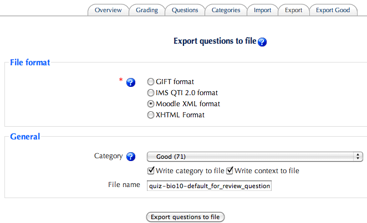Open the Categories tab
The width and height of the screenshot is (367, 223).
tap(226, 10)
